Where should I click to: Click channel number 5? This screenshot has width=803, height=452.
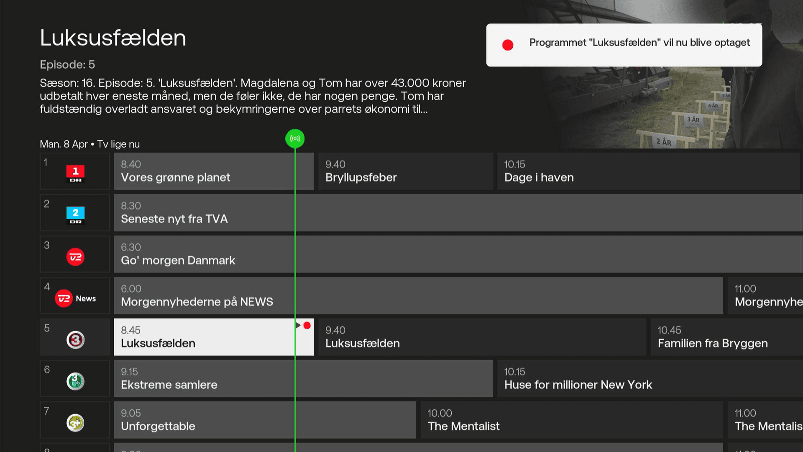(x=47, y=328)
